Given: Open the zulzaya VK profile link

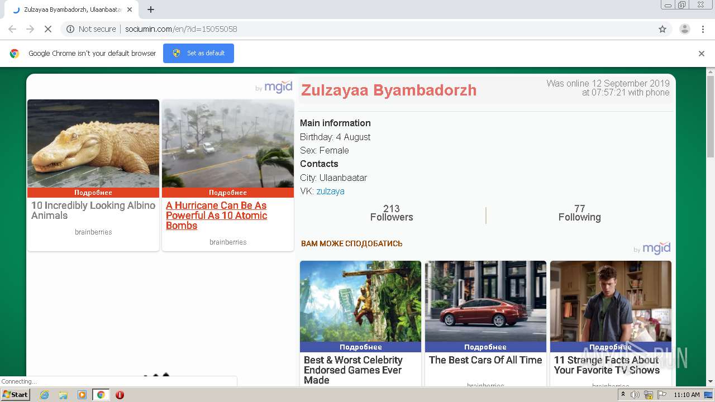Looking at the screenshot, I should [330, 191].
